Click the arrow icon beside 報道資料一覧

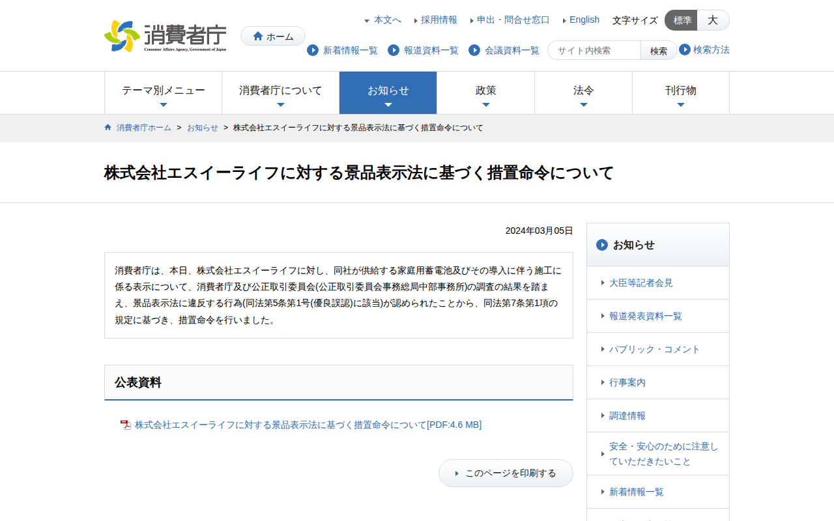(x=394, y=50)
